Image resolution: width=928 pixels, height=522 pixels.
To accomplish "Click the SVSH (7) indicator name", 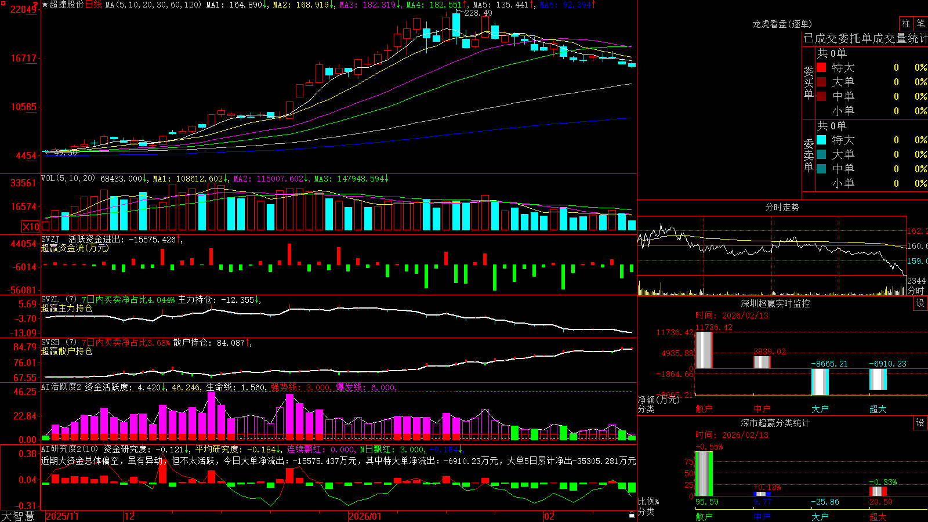I will 59,343.
